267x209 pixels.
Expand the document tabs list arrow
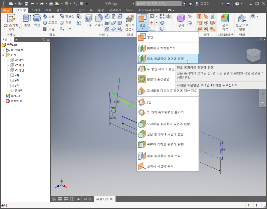(x=78, y=199)
